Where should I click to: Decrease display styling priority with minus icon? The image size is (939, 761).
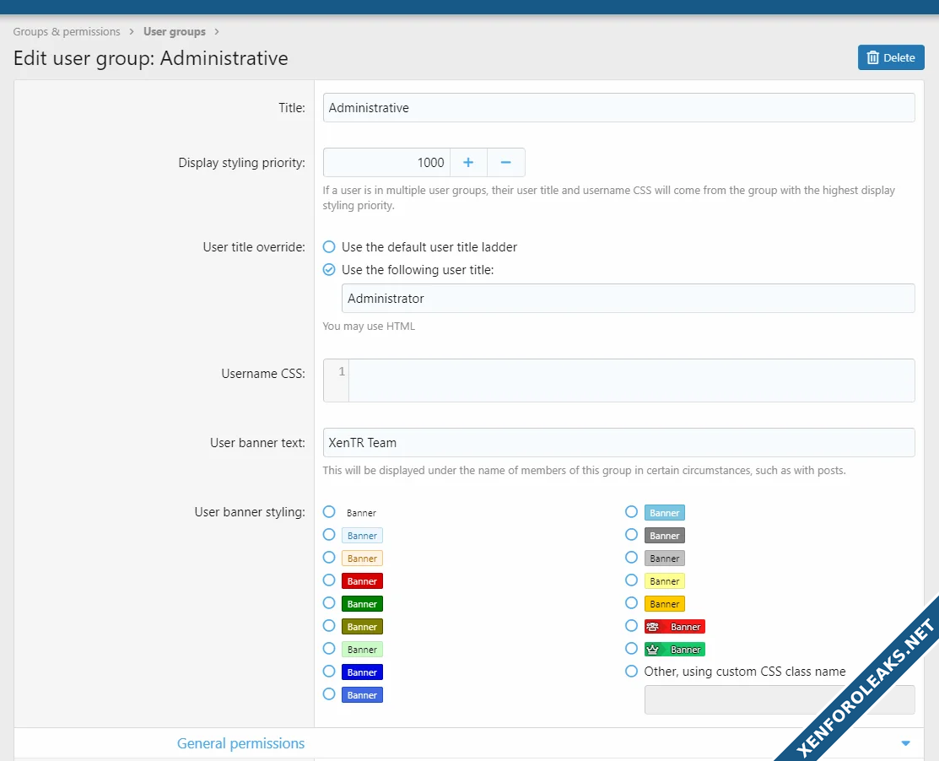point(506,163)
